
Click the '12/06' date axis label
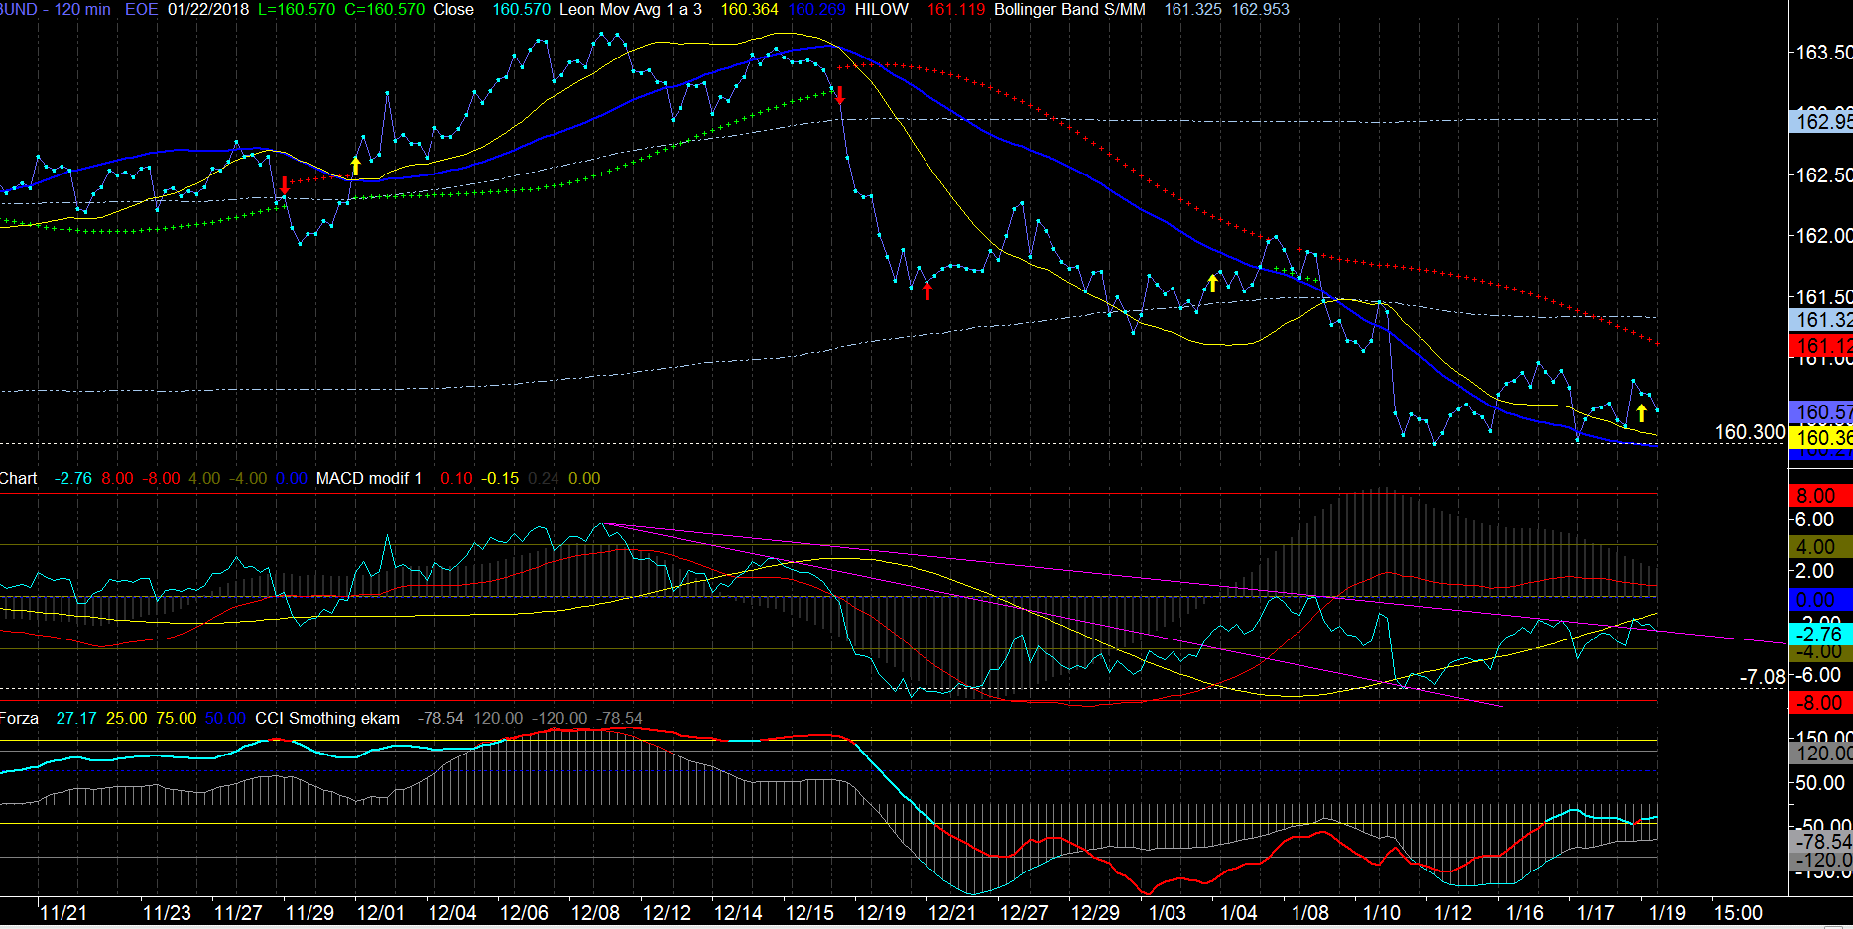click(524, 912)
